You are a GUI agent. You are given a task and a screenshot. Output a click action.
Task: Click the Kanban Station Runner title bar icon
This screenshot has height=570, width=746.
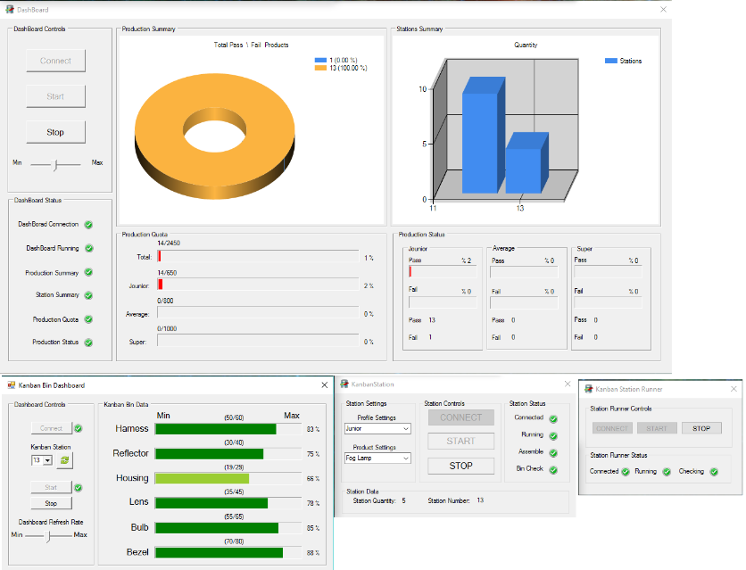point(589,389)
